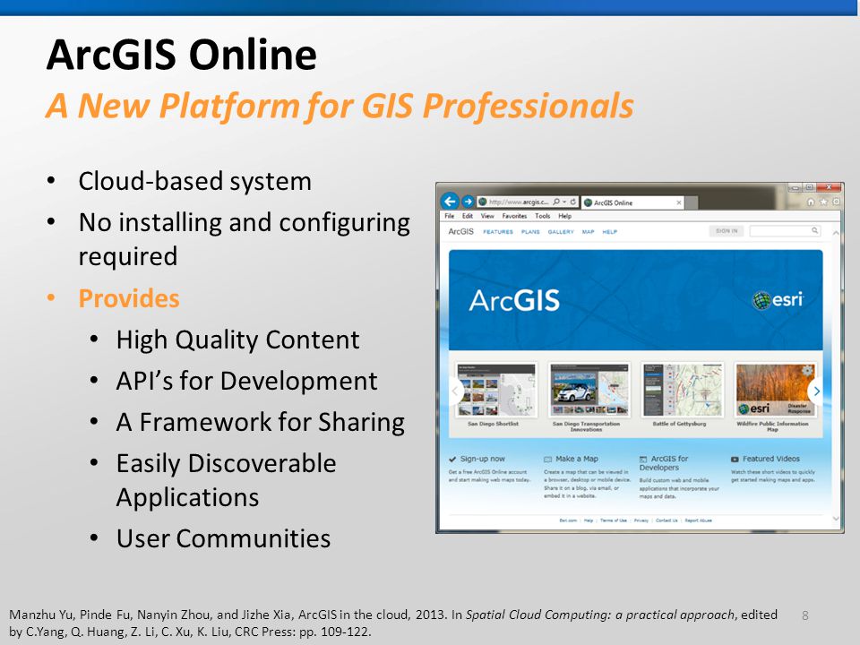Open the View menu
The height and width of the screenshot is (645, 860).
487,216
